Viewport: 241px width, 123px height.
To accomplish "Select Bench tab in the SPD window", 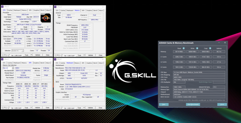I will click(x=42, y=63).
